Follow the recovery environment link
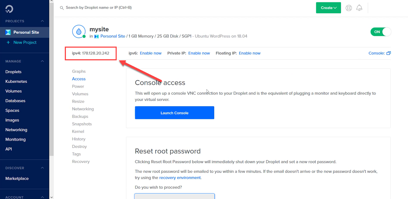Image resolution: width=408 pixels, height=199 pixels. [180, 178]
